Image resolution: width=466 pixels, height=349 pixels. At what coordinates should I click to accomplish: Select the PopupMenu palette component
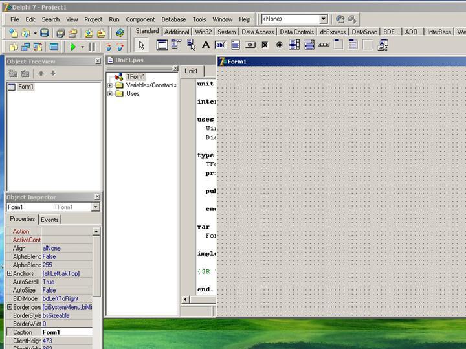[x=191, y=45]
